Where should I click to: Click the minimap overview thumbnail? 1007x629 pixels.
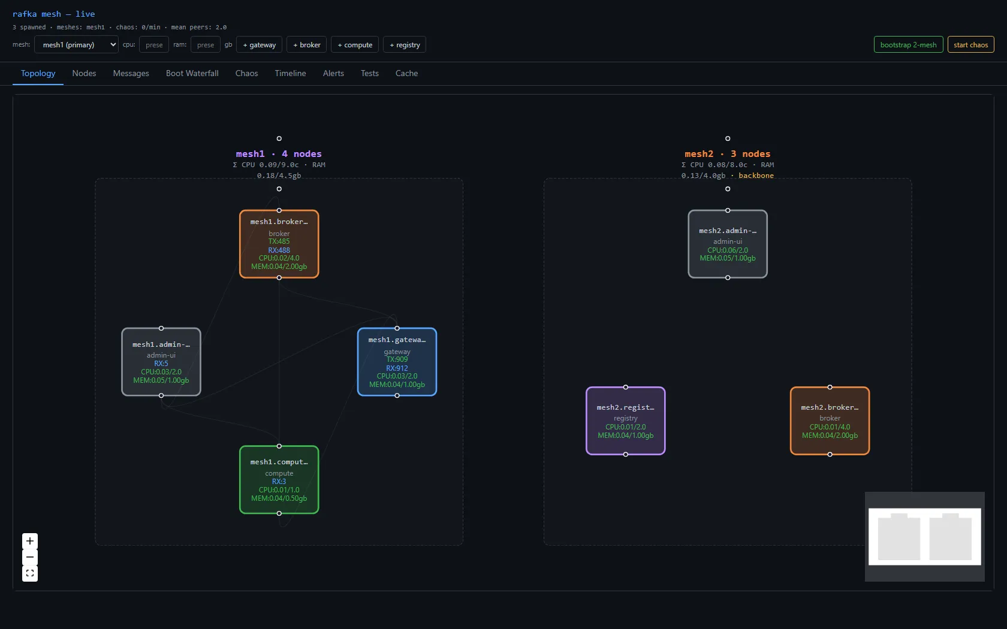[x=924, y=536]
